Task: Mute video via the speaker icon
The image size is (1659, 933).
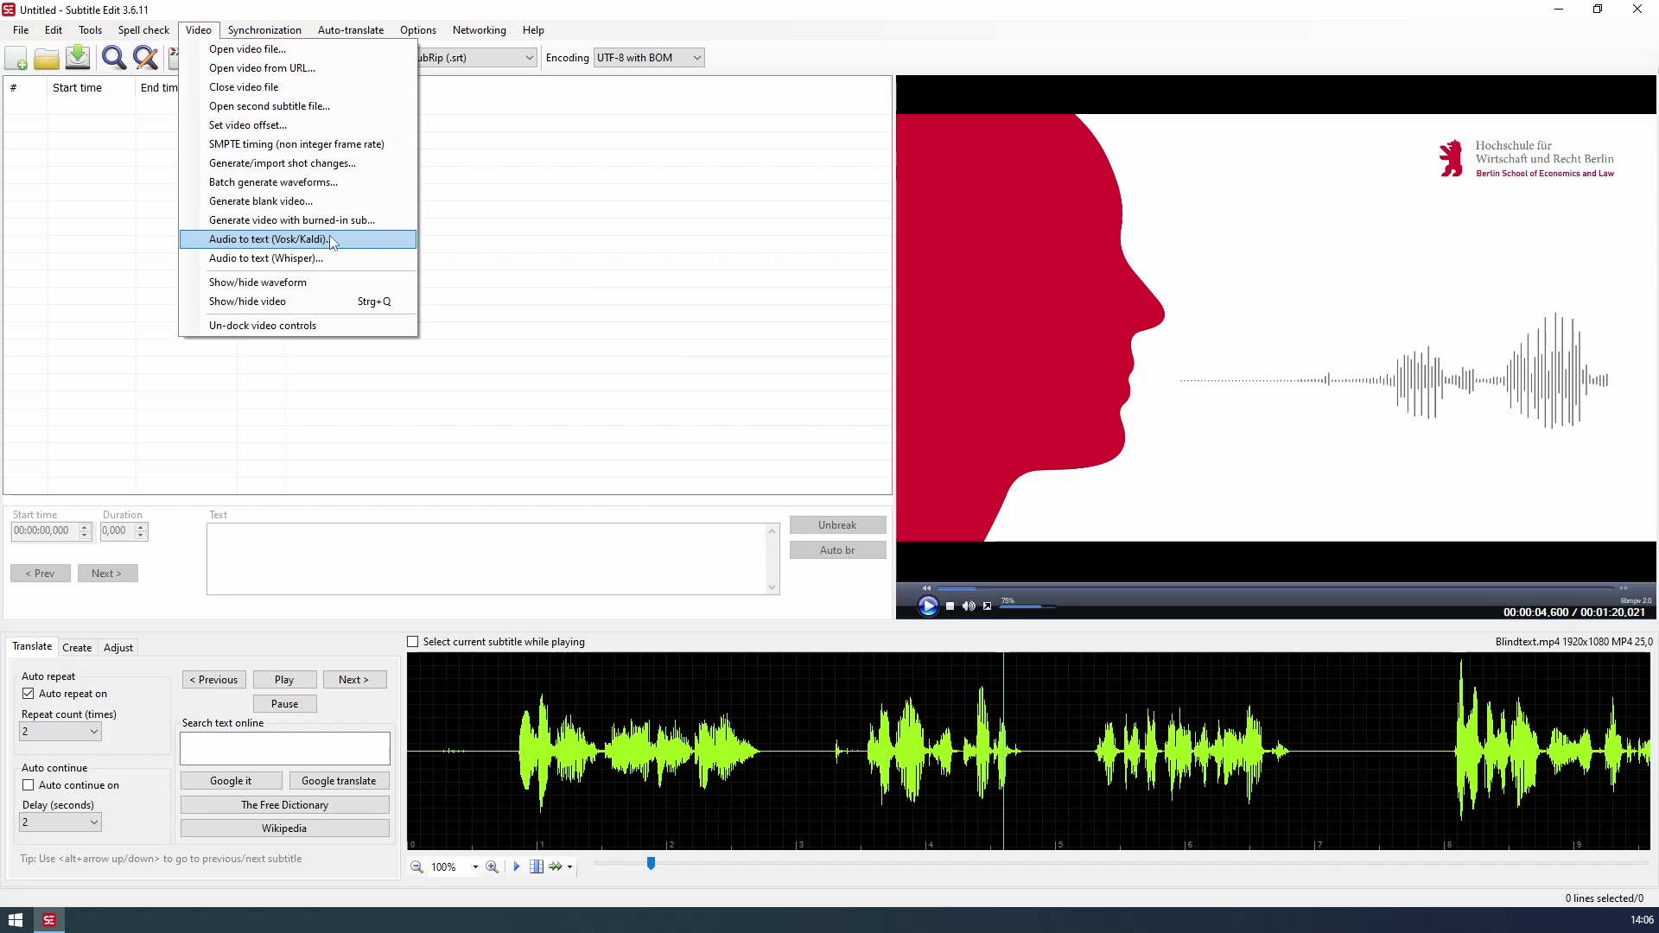Action: pyautogui.click(x=969, y=606)
